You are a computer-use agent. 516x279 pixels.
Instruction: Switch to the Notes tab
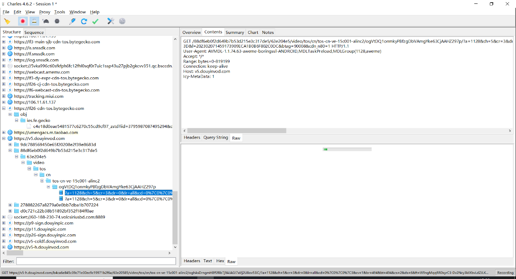[268, 32]
